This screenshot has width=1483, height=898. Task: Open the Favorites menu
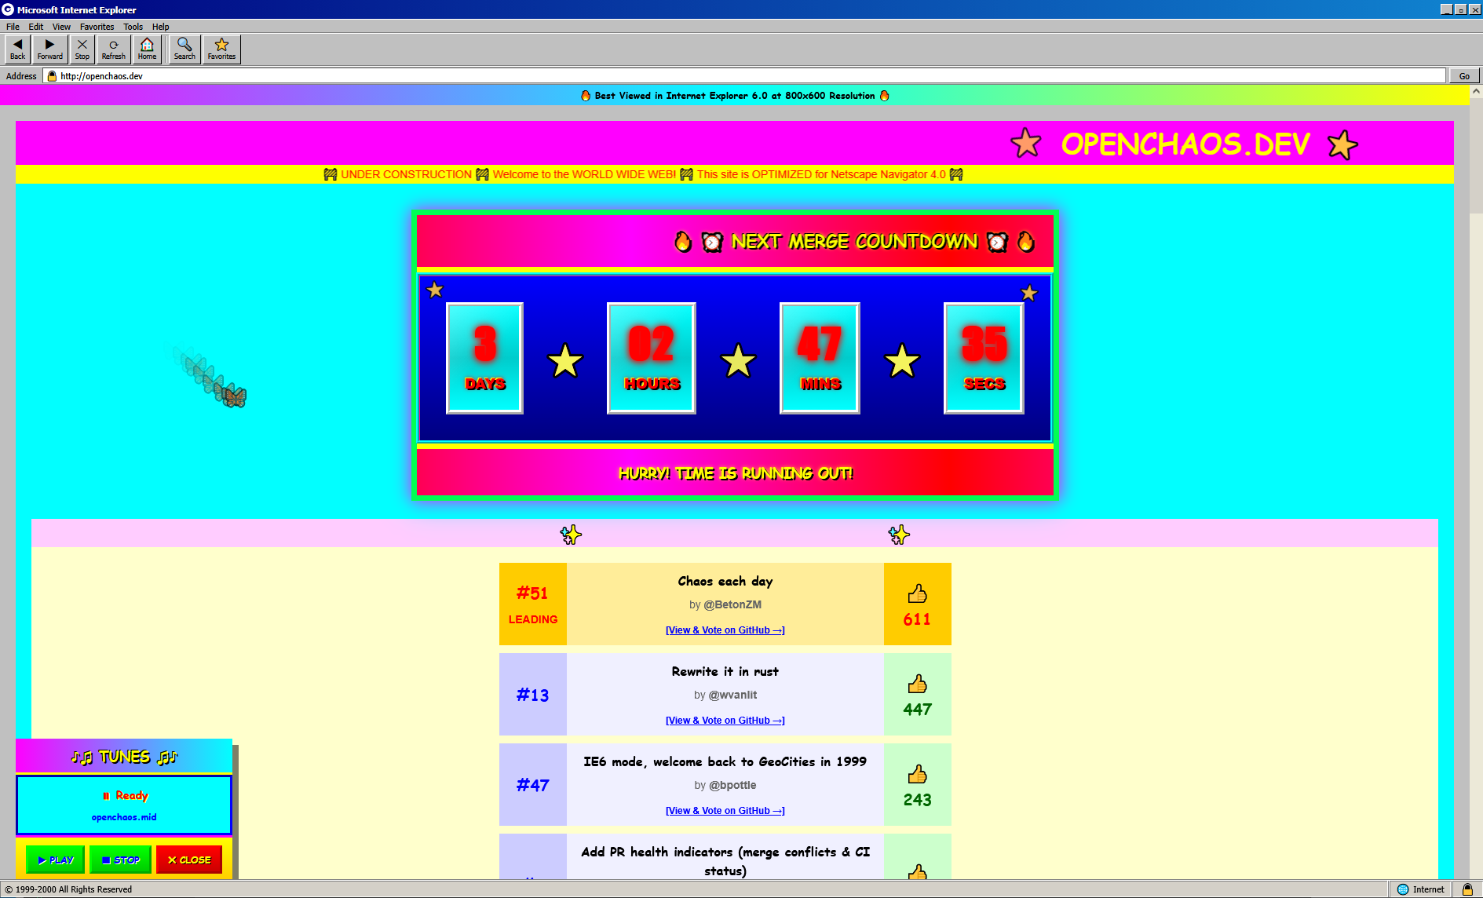[x=97, y=27]
